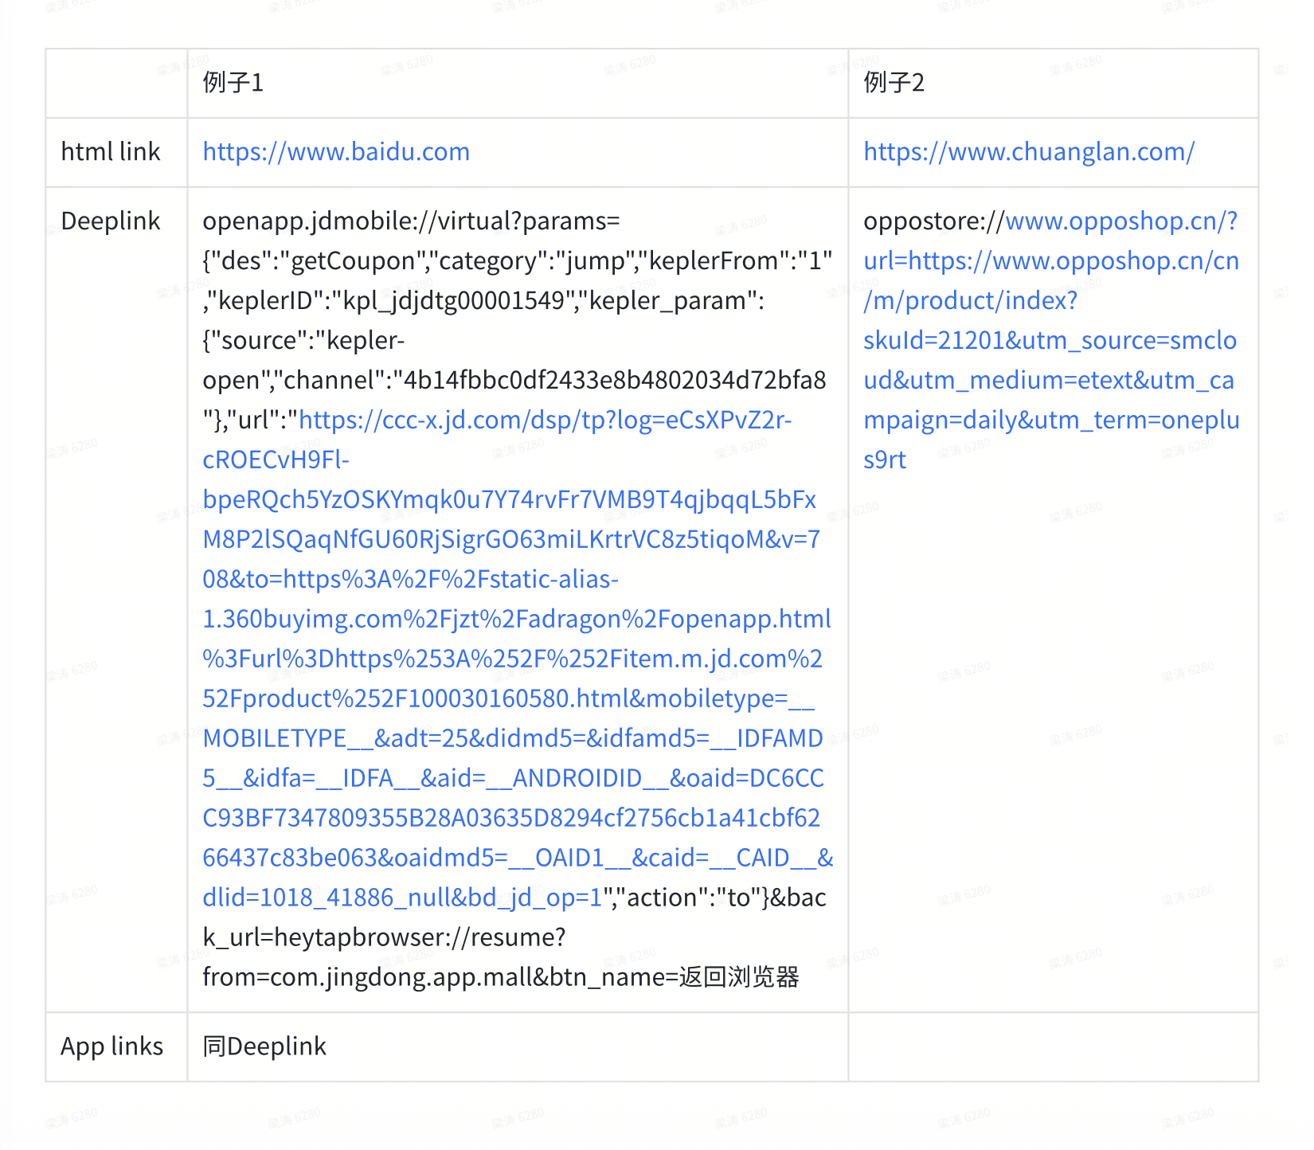This screenshot has height=1150, width=1314.
Task: Click the empty top-left header cell
Action: click(x=116, y=83)
